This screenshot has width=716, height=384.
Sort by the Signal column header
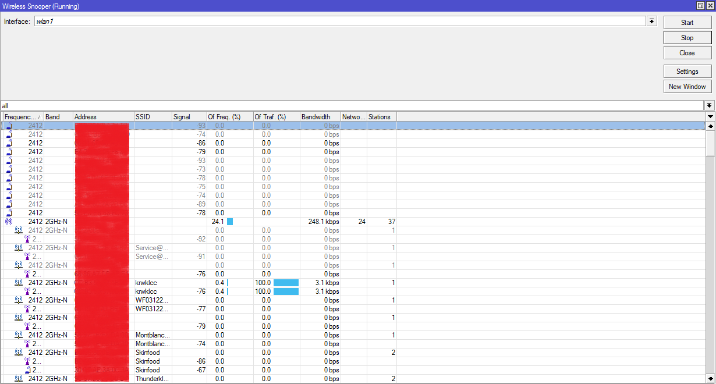(189, 117)
